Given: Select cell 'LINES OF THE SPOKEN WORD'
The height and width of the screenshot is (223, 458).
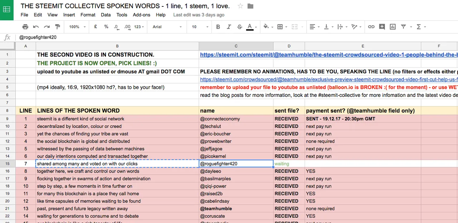Looking at the screenshot, I should (x=117, y=110).
